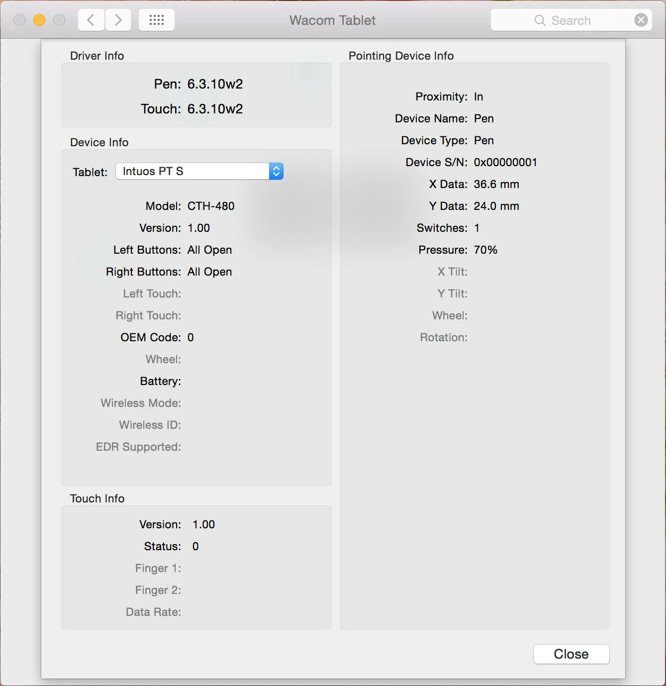Click the OEM Code value 0
The image size is (666, 686).
[x=190, y=337]
